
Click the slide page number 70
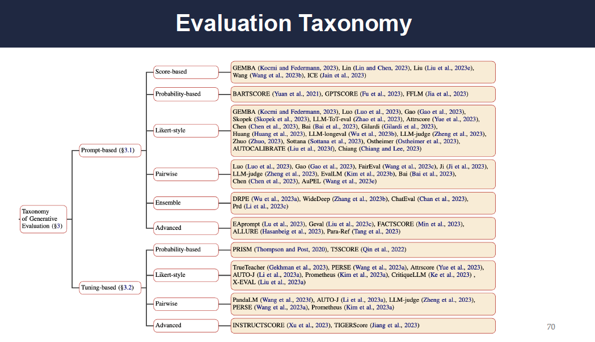pyautogui.click(x=551, y=327)
